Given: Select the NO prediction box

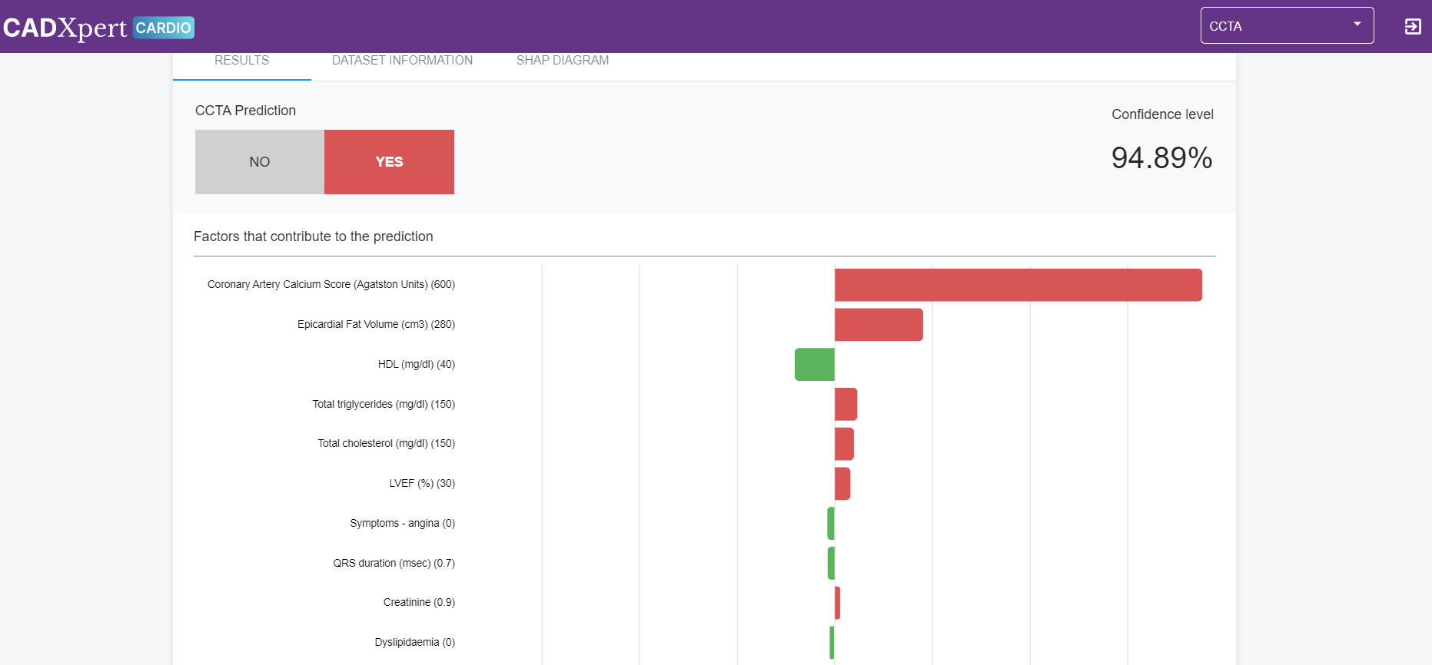Looking at the screenshot, I should click(x=260, y=162).
